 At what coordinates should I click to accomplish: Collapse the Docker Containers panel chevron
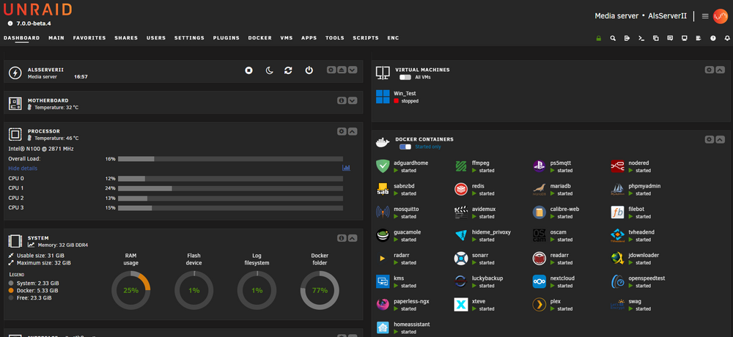coord(721,139)
